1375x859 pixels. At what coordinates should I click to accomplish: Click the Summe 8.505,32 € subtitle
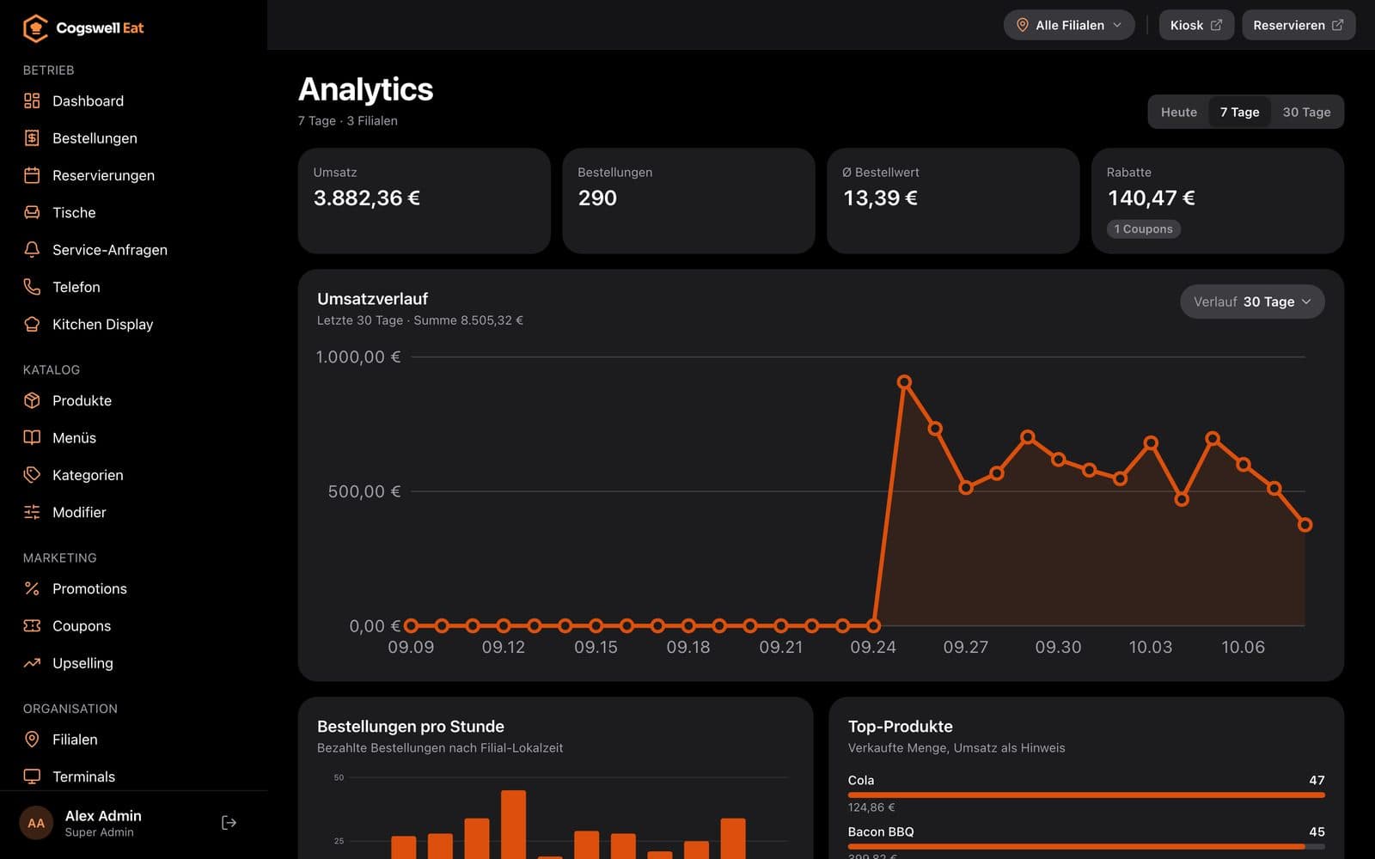tap(468, 320)
